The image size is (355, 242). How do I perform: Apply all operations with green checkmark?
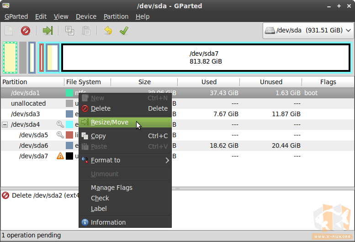pos(124,31)
